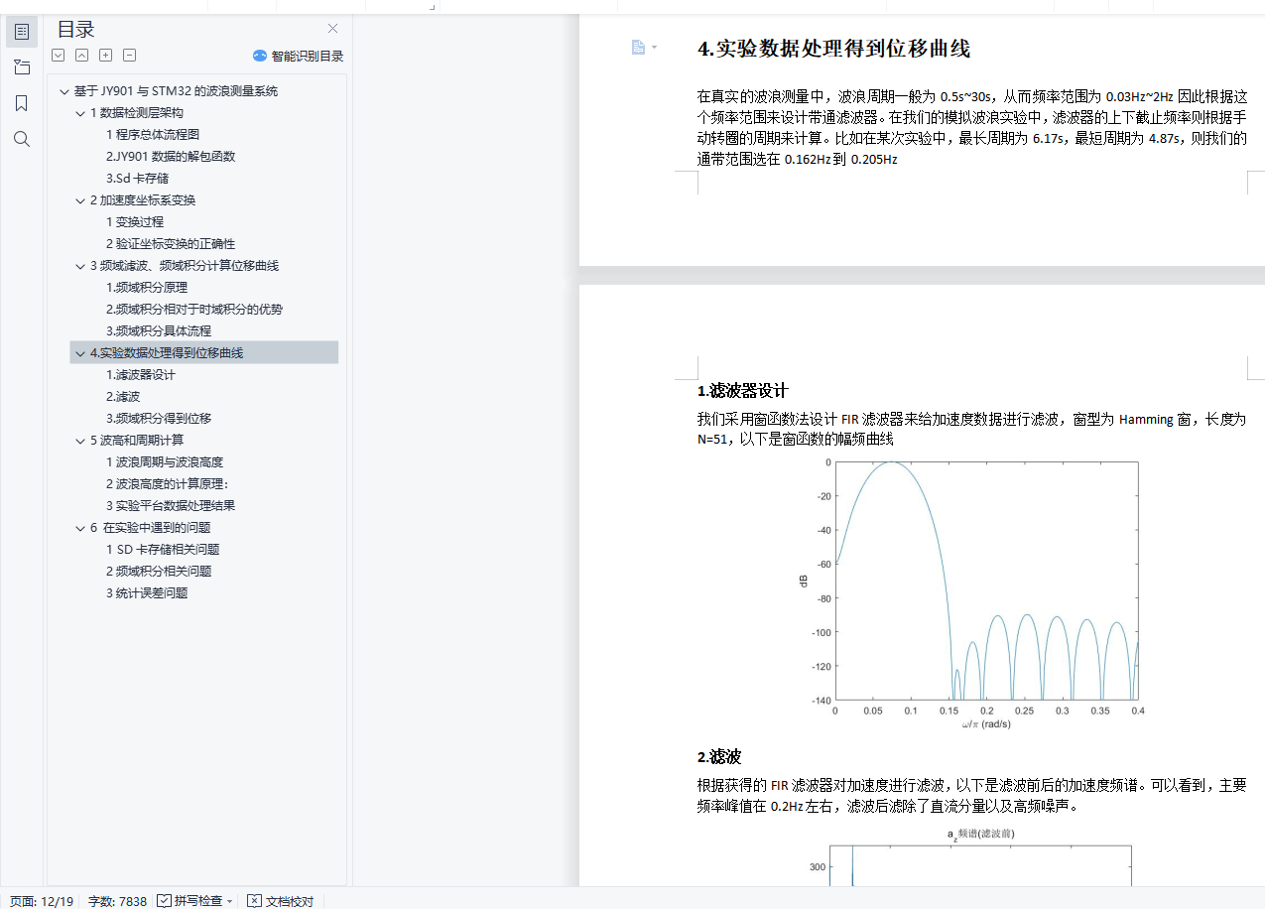1265x909 pixels.
Task: Collapse the 4.实验数据处理得到位移曲线 section
Action: click(x=80, y=353)
